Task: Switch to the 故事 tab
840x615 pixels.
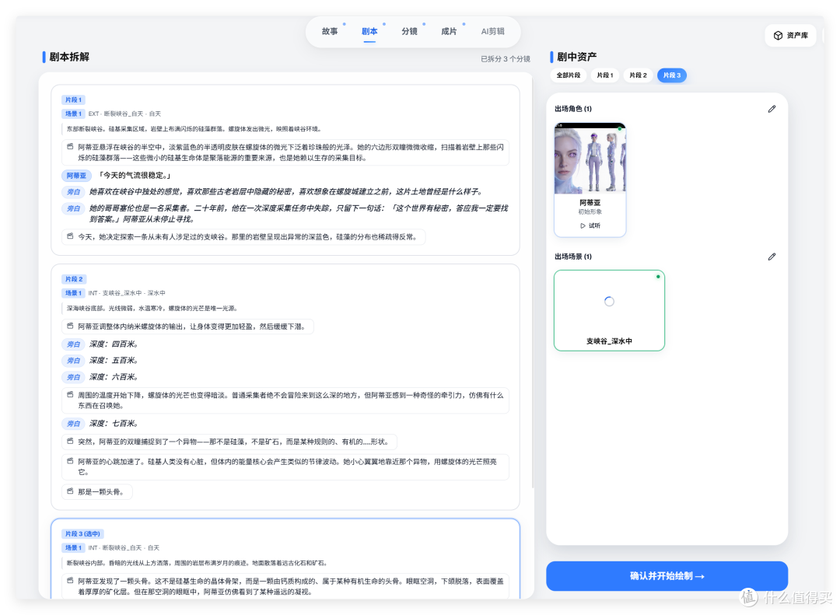Action: coord(330,32)
